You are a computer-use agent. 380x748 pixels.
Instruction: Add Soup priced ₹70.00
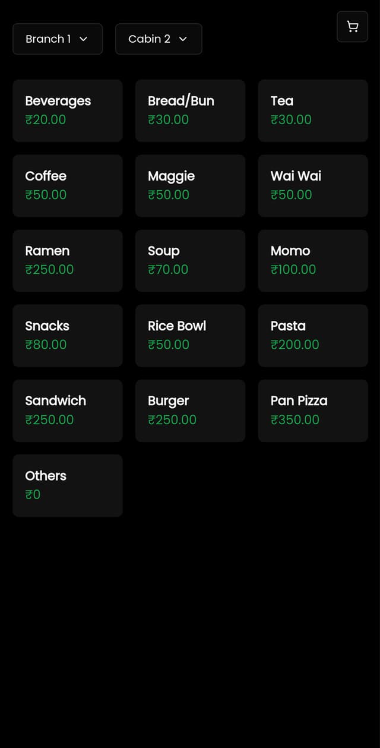[x=190, y=260]
